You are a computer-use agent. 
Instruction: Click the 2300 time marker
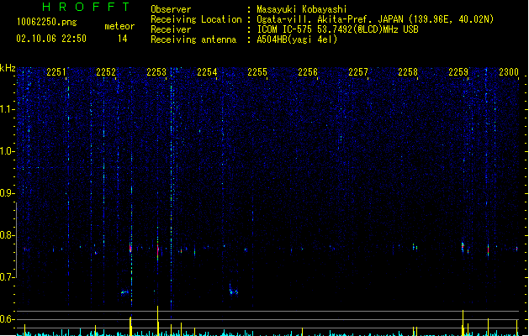509,72
